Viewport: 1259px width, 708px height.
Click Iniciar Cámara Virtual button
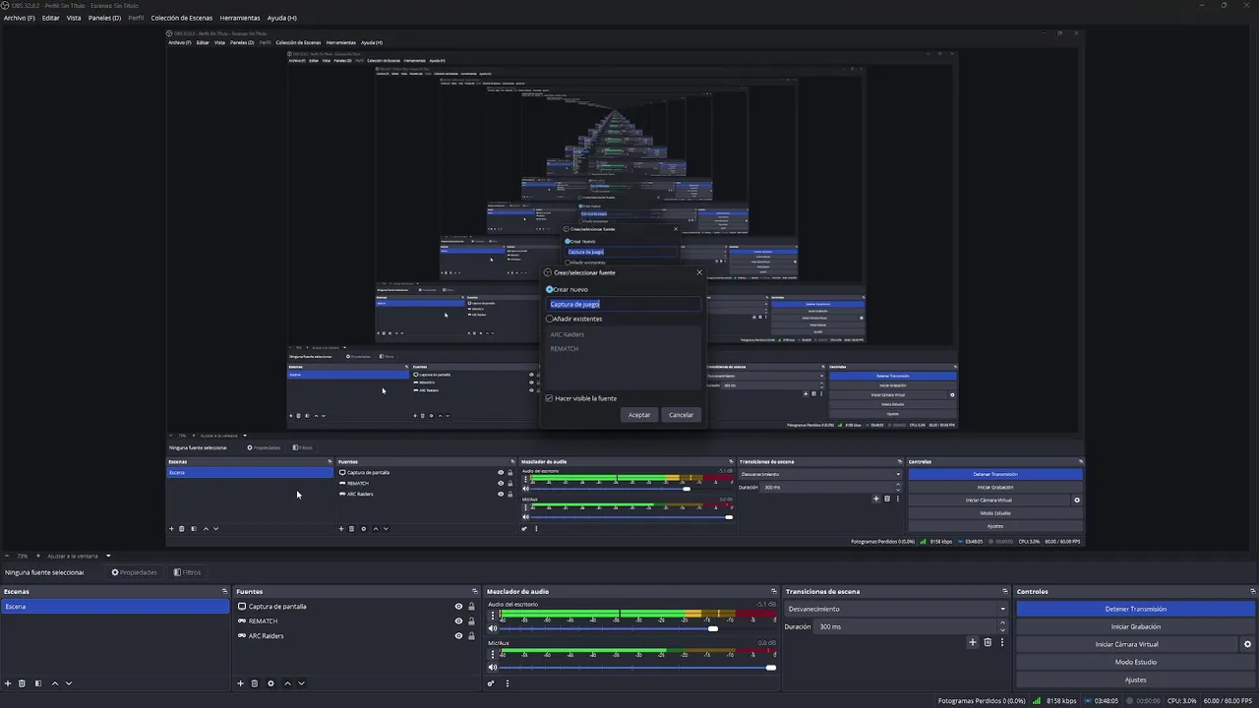tap(1127, 644)
